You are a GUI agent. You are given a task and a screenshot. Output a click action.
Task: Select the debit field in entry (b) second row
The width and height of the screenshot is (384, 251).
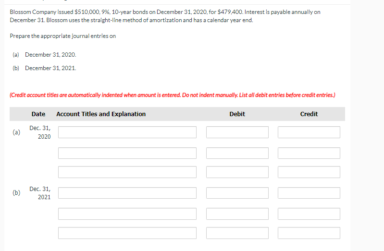coord(237,214)
